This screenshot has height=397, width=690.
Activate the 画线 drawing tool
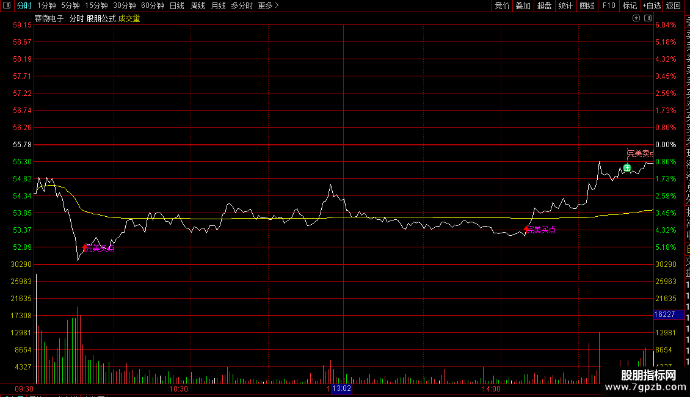point(587,5)
